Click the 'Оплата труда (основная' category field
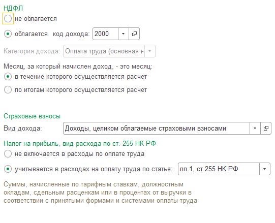The height and width of the screenshot is (223, 275). tap(104, 51)
